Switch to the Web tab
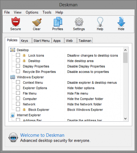Screen dimensions: 137x153 (x=70, y=41)
